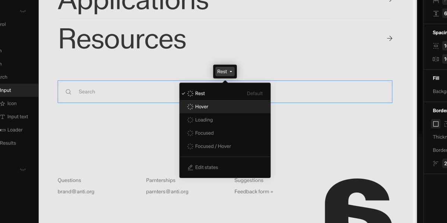This screenshot has width=447, height=223.
Task: Click the Parnterships footer label
Action: pyautogui.click(x=161, y=180)
